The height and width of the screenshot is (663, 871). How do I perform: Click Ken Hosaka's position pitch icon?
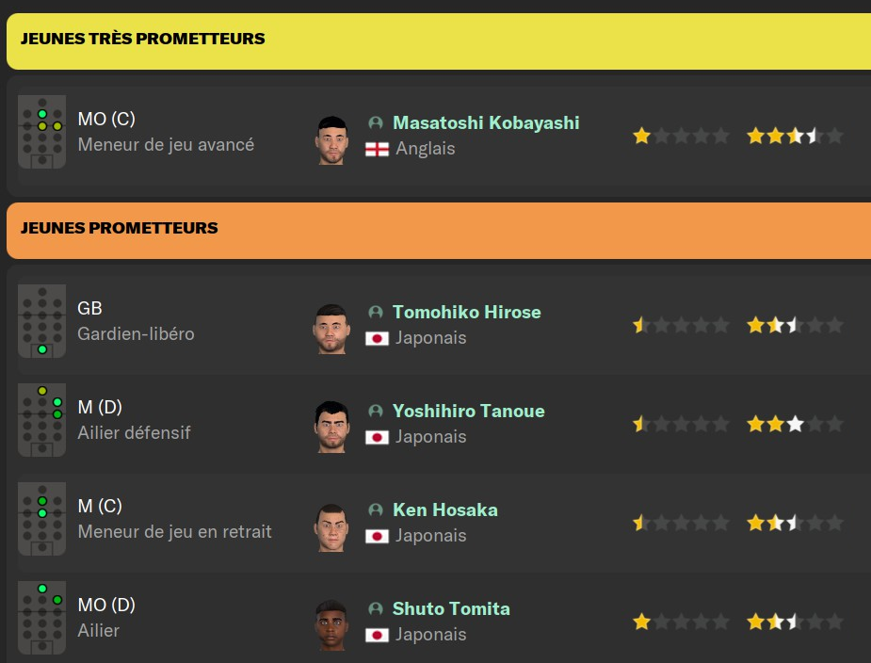click(41, 520)
